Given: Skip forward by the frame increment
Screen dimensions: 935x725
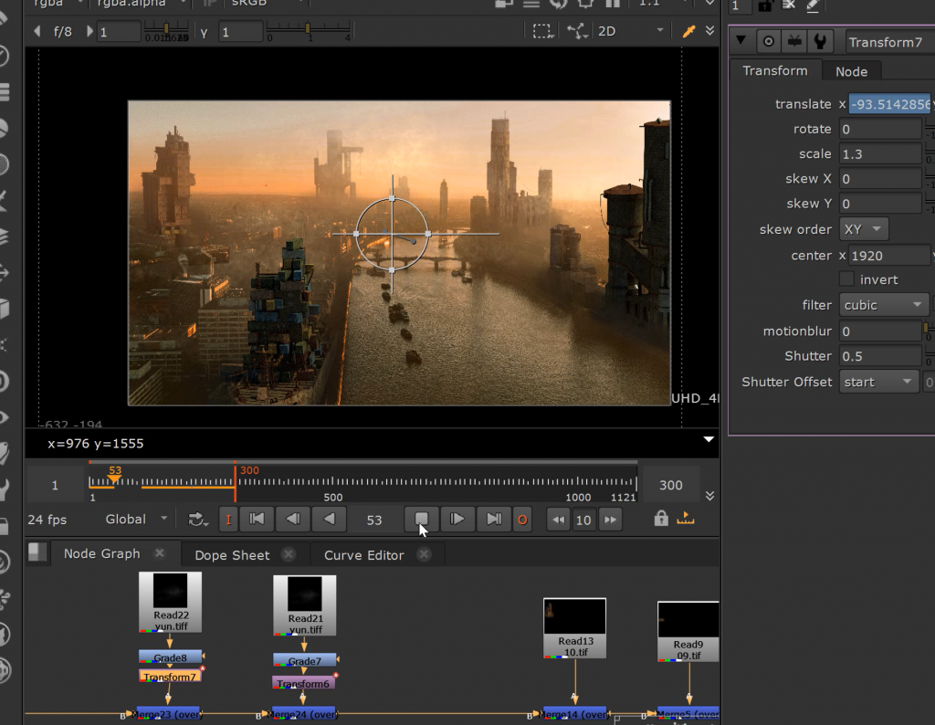Looking at the screenshot, I should click(x=610, y=520).
